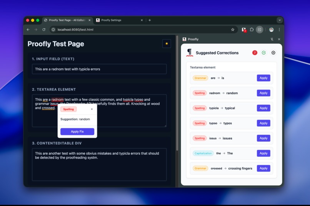Viewport: 310px width, 206px height.
Task: Bookmark this page with star icon
Action: point(233,30)
